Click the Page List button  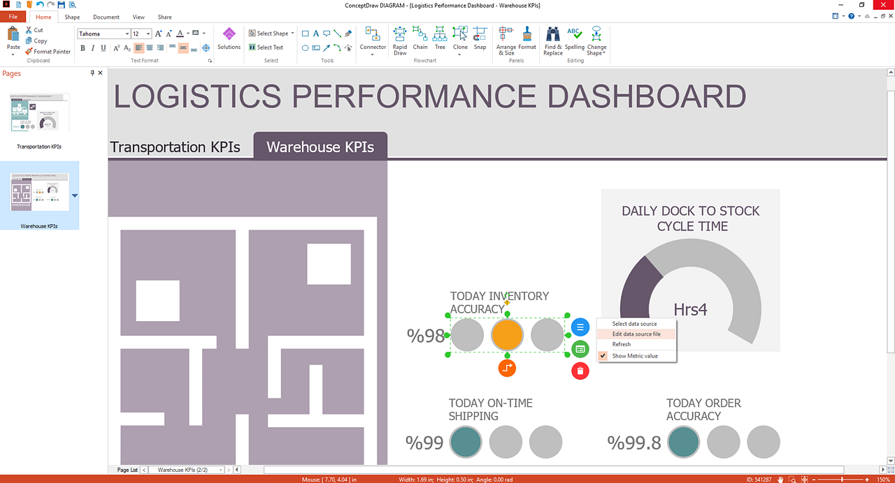(x=127, y=470)
